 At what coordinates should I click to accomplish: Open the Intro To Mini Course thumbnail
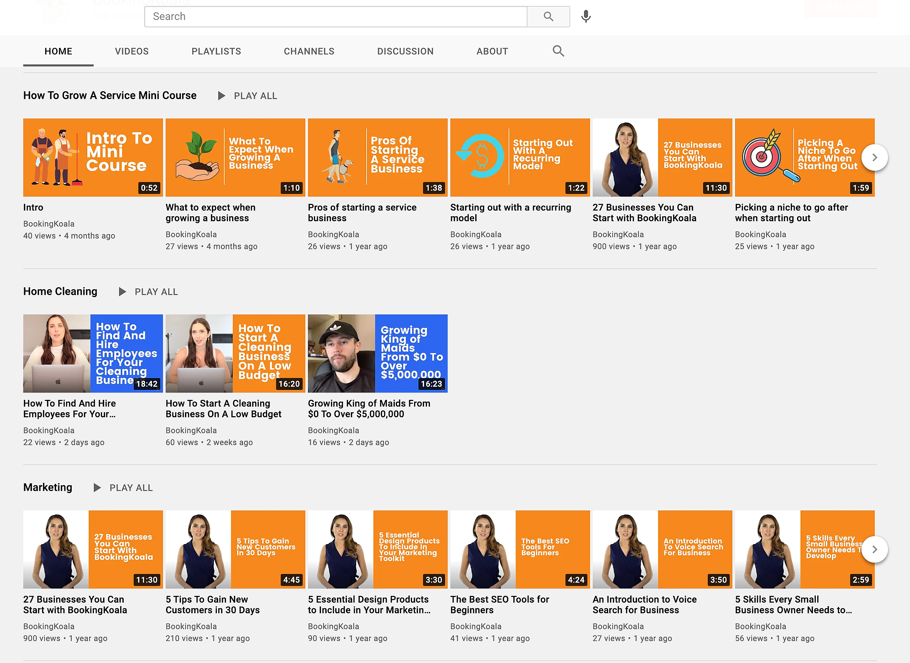[x=93, y=157]
